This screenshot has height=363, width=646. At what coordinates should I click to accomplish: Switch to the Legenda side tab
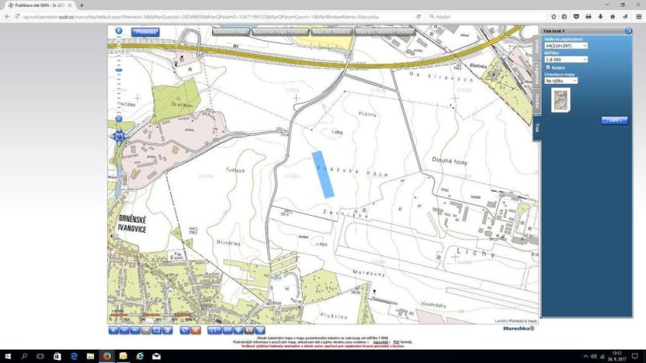pos(537,72)
